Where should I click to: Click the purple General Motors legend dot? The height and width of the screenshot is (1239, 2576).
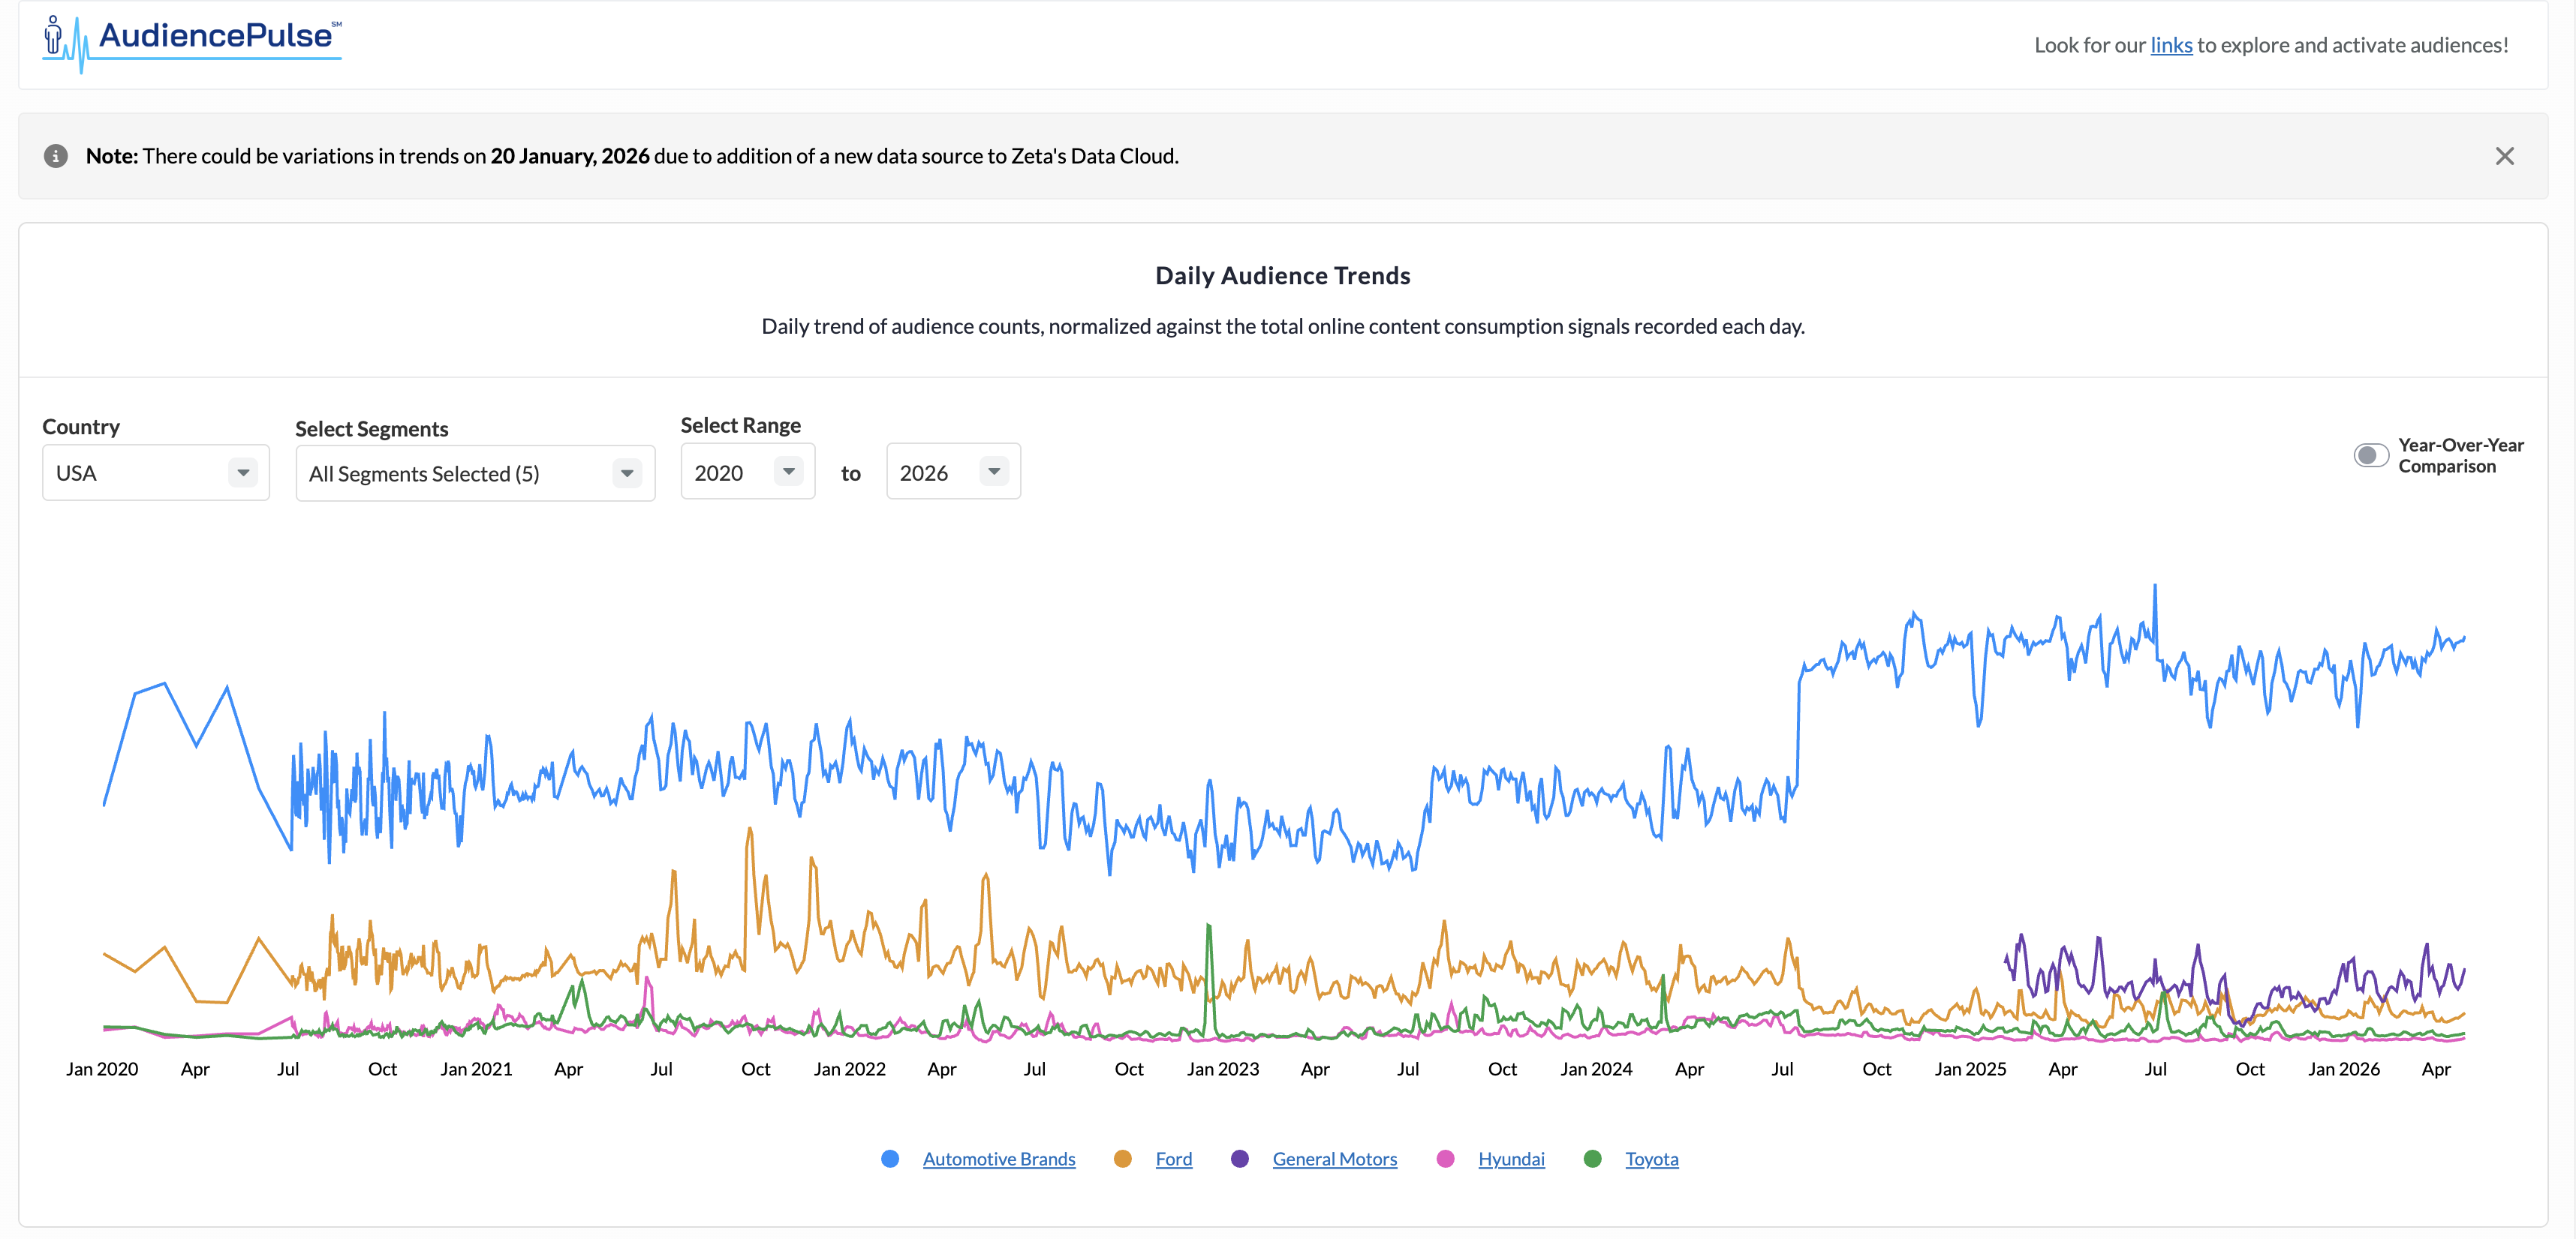[1240, 1159]
